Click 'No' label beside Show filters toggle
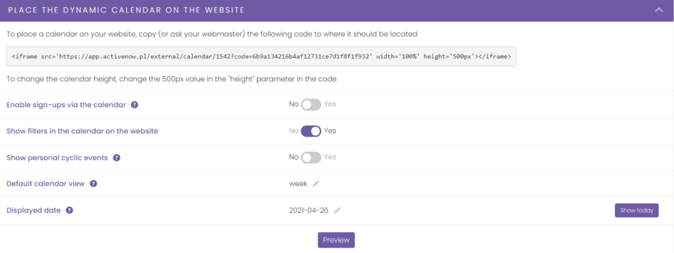The width and height of the screenshot is (674, 253). (294, 131)
